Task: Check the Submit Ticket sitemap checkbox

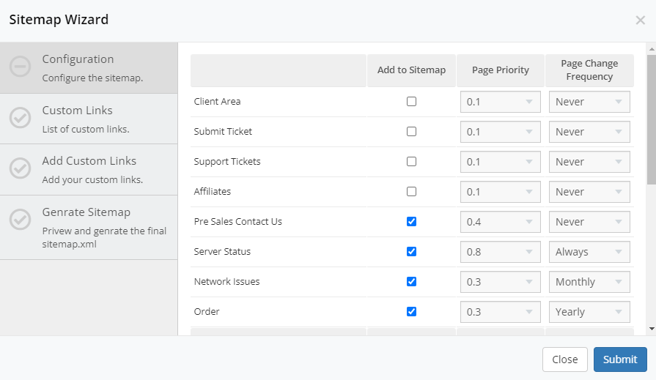Action: (411, 132)
